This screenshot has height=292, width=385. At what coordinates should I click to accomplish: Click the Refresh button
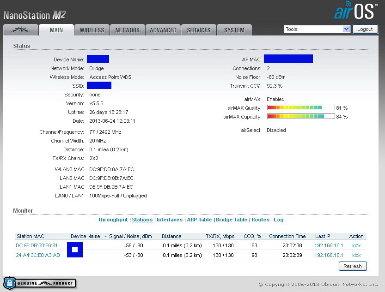pyautogui.click(x=353, y=266)
